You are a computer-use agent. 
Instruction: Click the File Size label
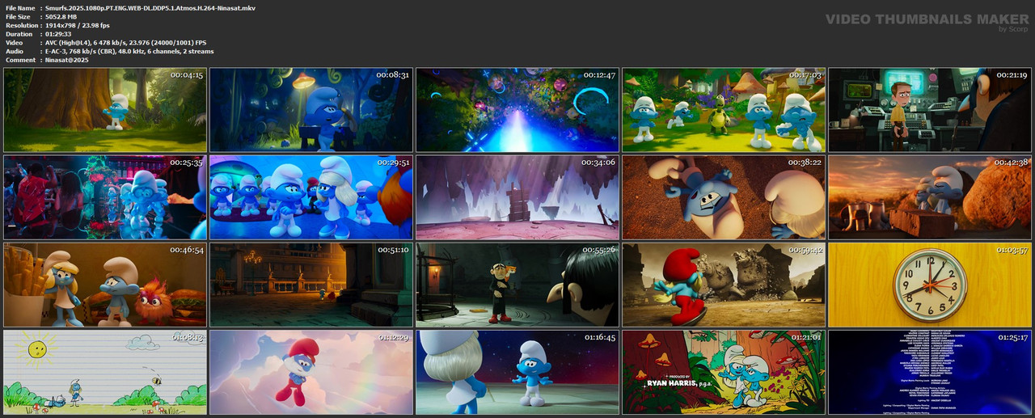18,16
